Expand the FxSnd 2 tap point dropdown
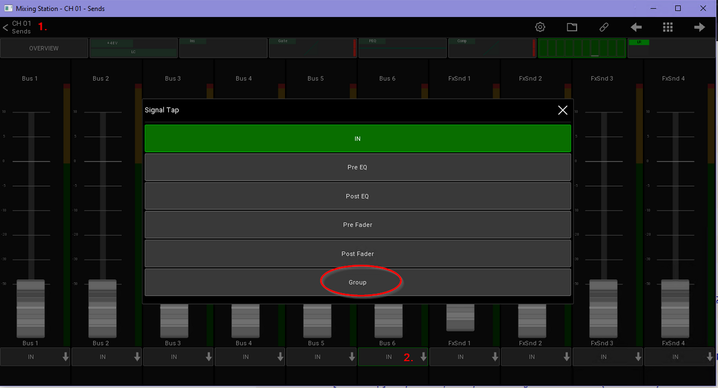The height and width of the screenshot is (388, 718). (x=536, y=357)
